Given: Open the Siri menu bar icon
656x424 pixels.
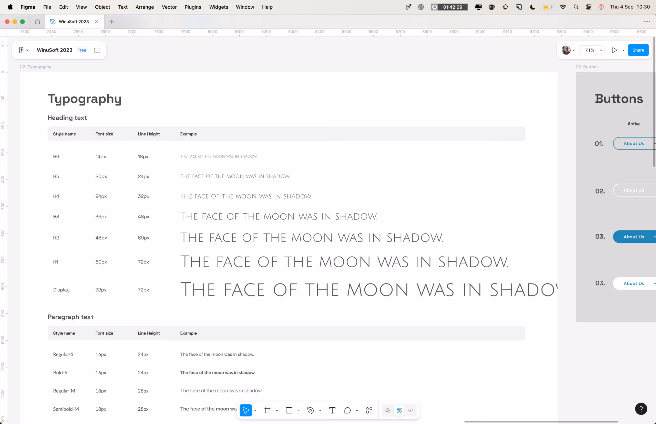Looking at the screenshot, I should coord(601,7).
